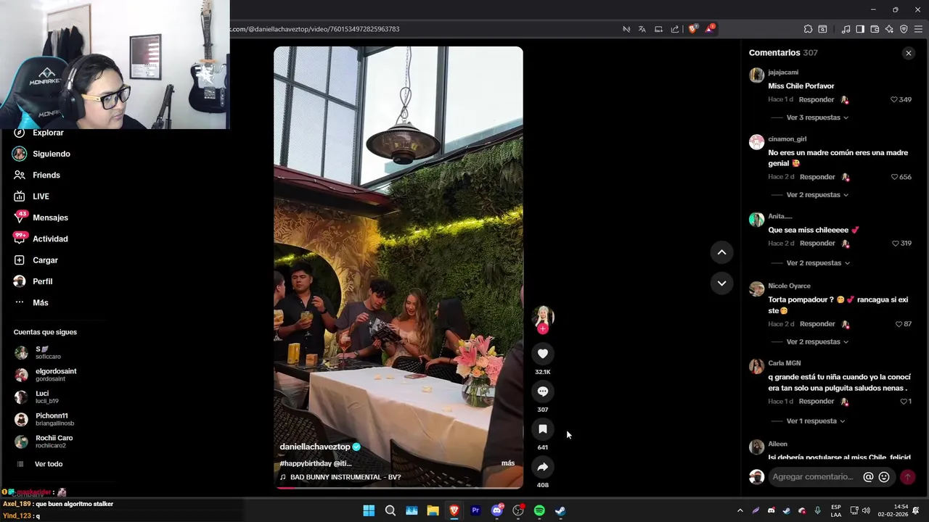This screenshot has width=929, height=522.
Task: Go to previous video with up arrow
Action: (x=721, y=252)
